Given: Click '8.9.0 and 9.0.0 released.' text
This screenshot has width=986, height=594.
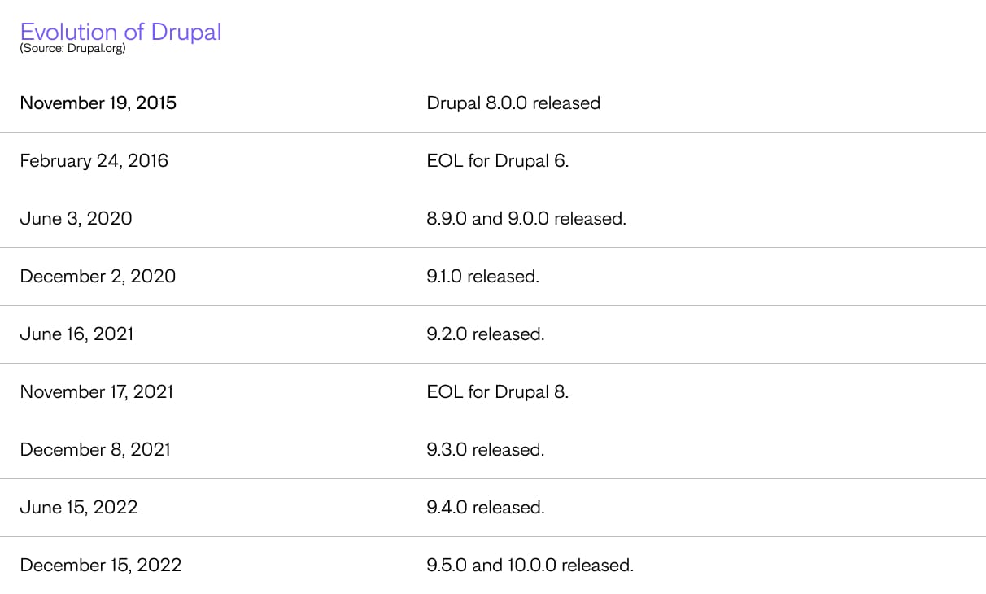Looking at the screenshot, I should (526, 219).
